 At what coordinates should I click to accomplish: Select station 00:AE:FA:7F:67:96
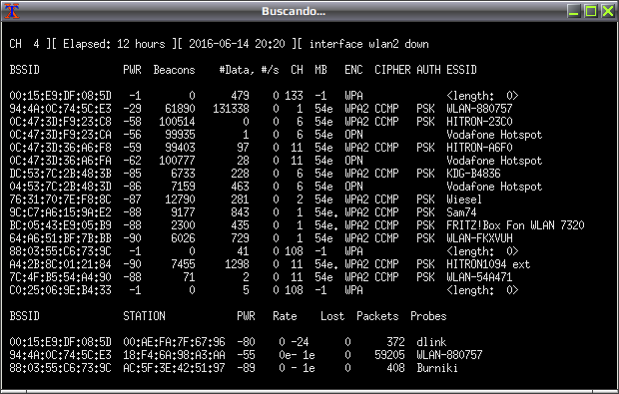174,342
